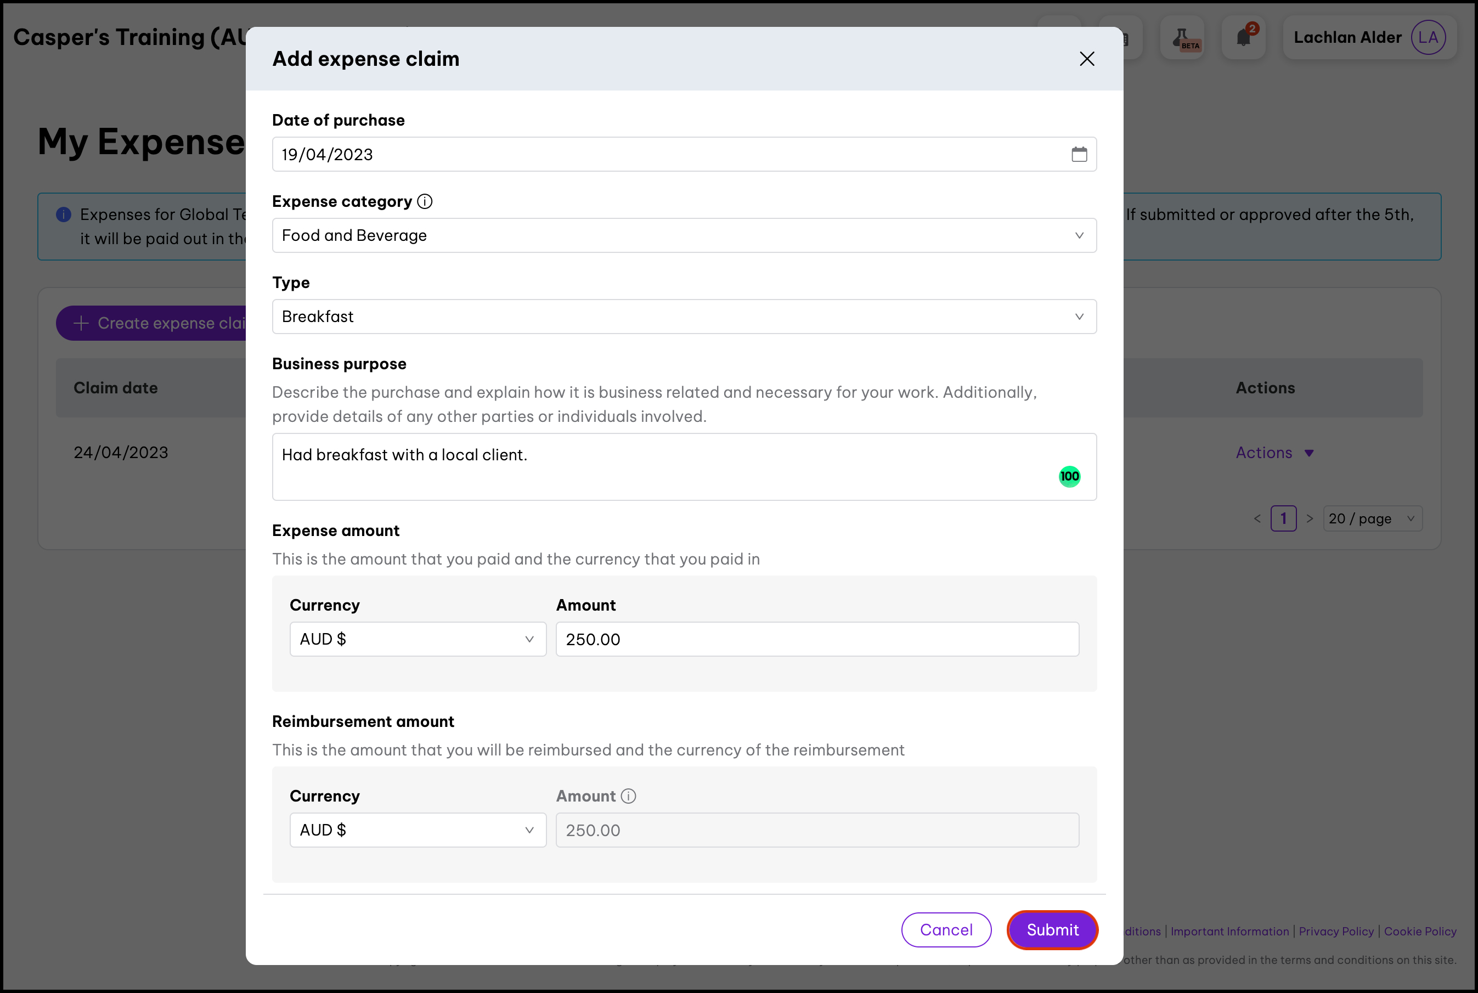This screenshot has width=1478, height=993.
Task: Open the expense Currency AUD $ dropdown
Action: pyautogui.click(x=418, y=639)
